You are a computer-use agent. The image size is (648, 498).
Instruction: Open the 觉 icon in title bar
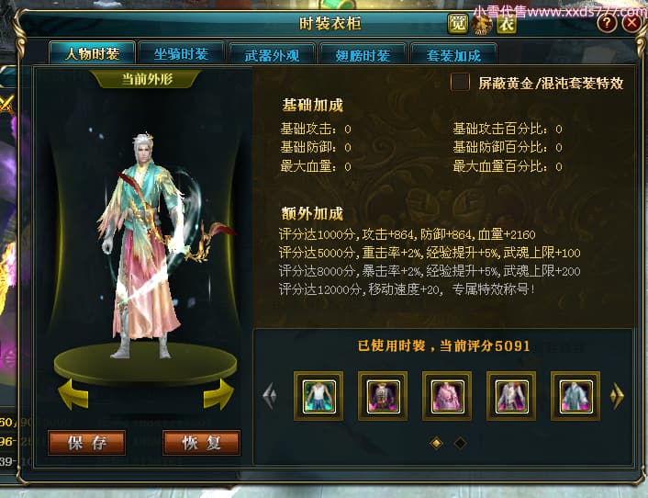click(458, 24)
